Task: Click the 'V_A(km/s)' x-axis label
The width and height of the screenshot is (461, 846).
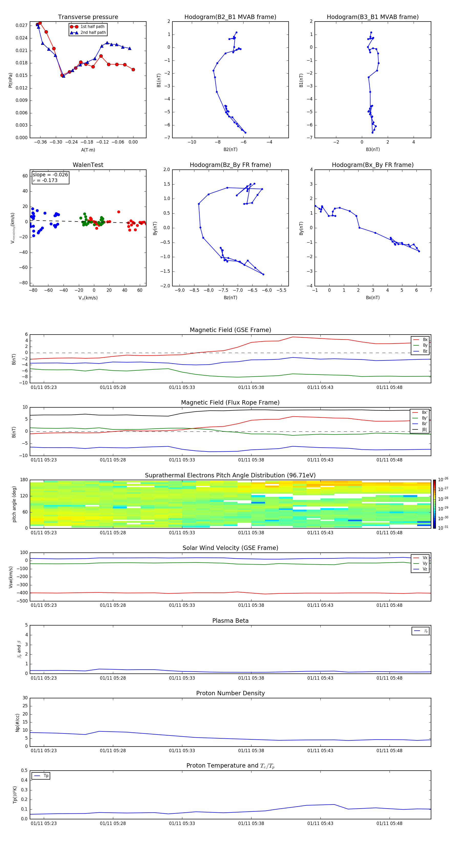Action: point(88,298)
